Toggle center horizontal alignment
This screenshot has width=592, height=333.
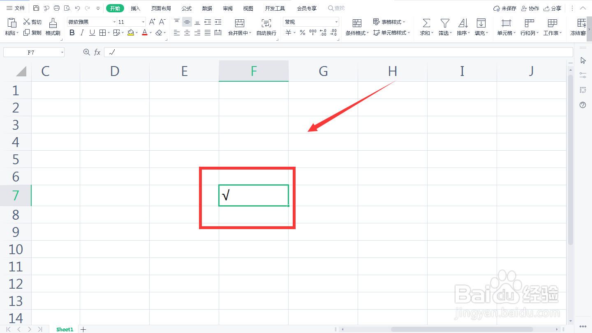[x=187, y=32]
